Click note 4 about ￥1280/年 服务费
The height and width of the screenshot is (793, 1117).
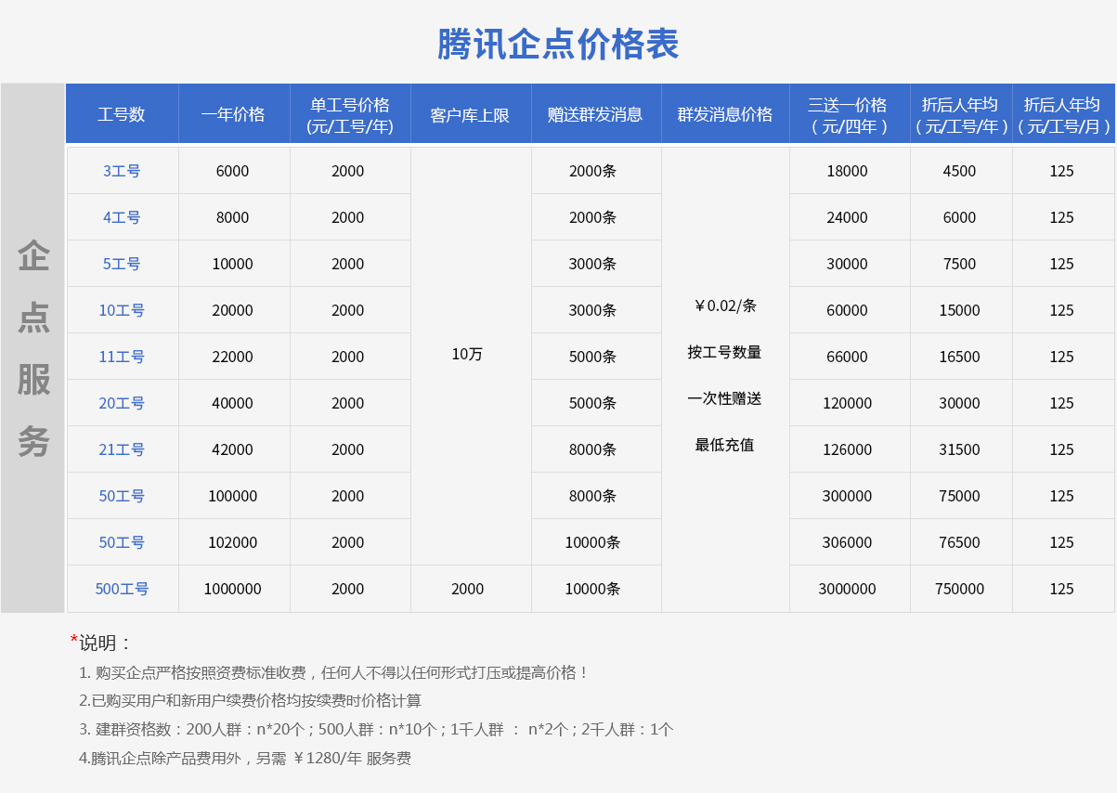245,759
